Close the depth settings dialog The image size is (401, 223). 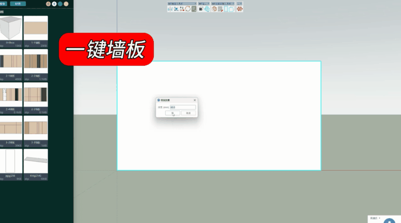tap(194, 100)
